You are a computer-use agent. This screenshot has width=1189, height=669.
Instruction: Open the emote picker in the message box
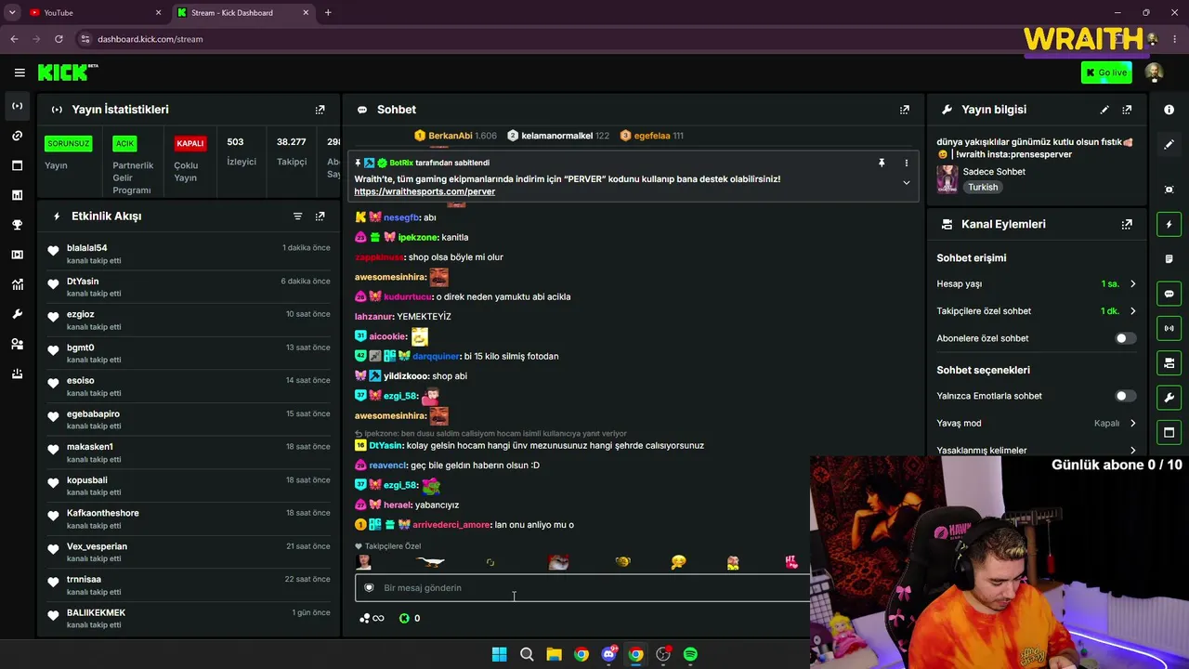pos(369,588)
